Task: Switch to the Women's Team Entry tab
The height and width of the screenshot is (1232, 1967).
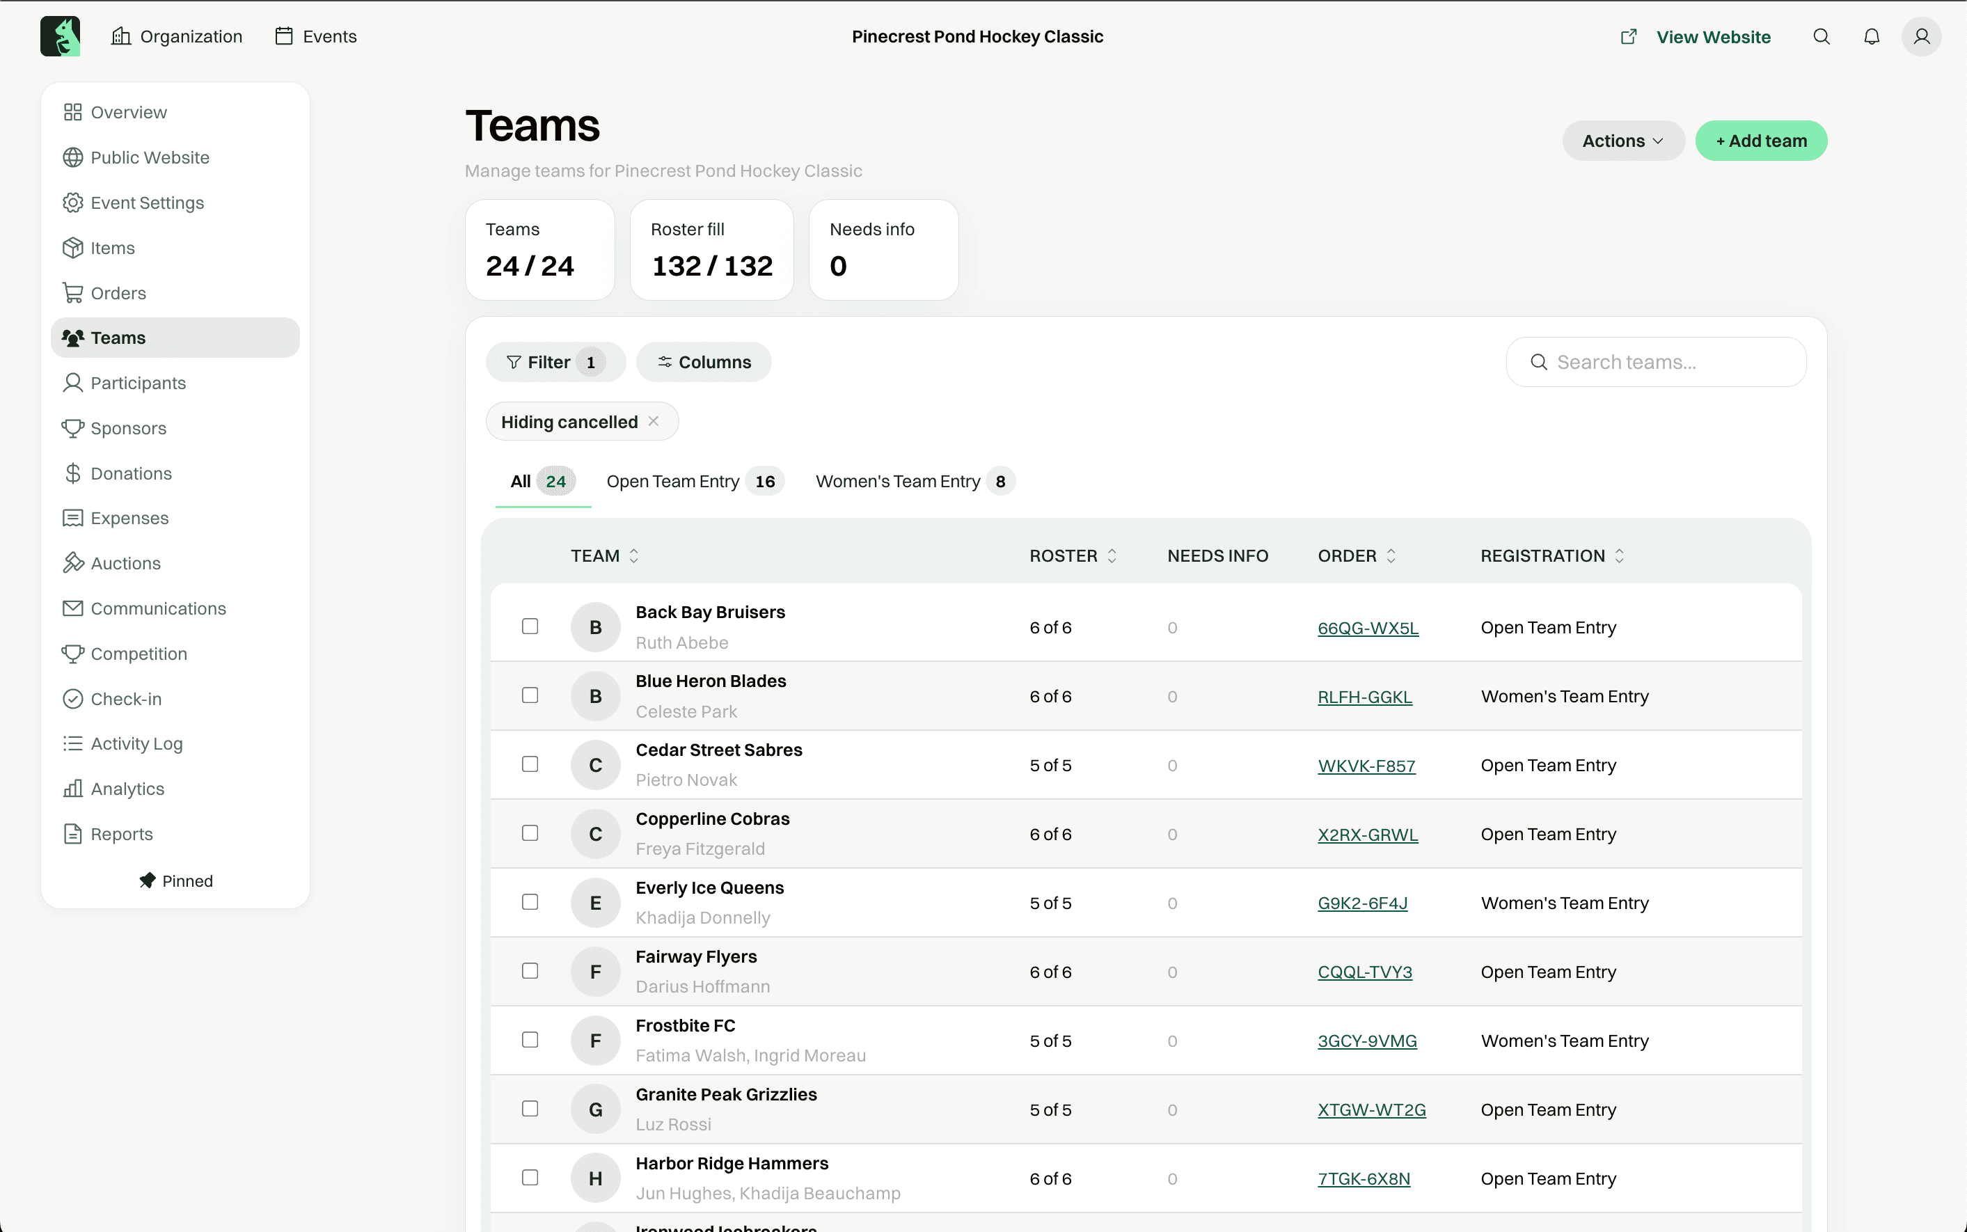Action: [x=915, y=482]
